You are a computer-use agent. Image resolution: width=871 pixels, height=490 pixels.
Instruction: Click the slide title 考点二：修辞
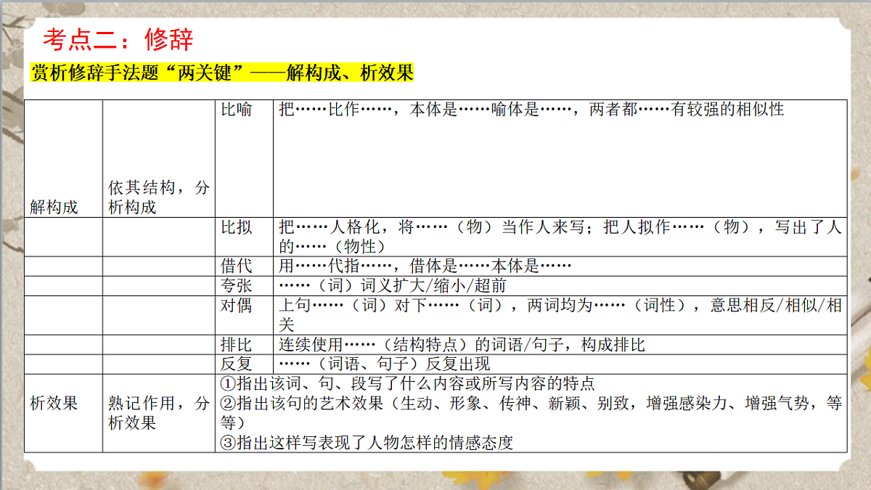click(x=118, y=38)
